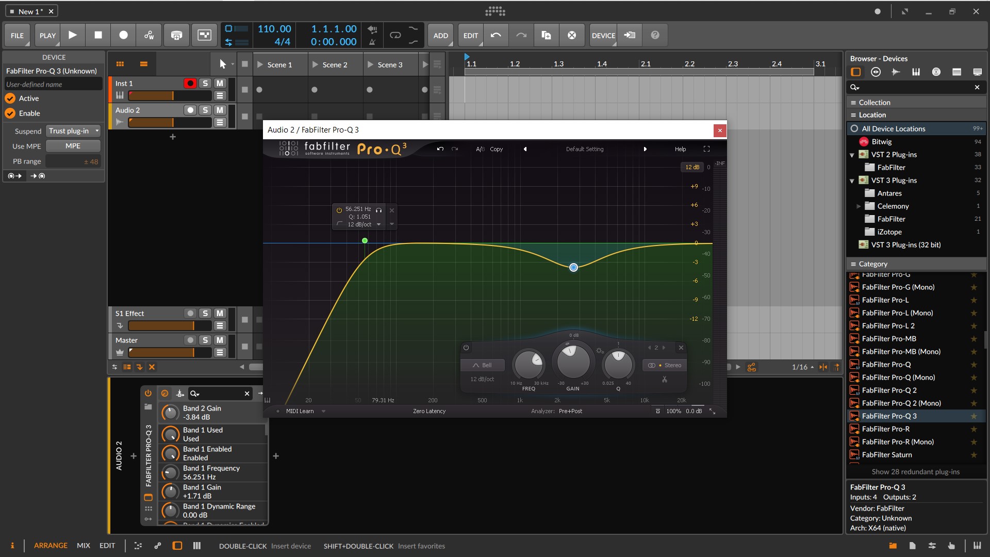Image resolution: width=990 pixels, height=557 pixels.
Task: Click Show 28 redundant plug-ins link
Action: (915, 472)
